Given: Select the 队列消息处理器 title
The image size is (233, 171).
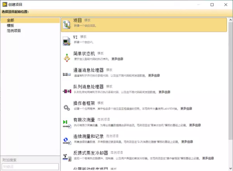Looking at the screenshot, I should tap(89, 87).
